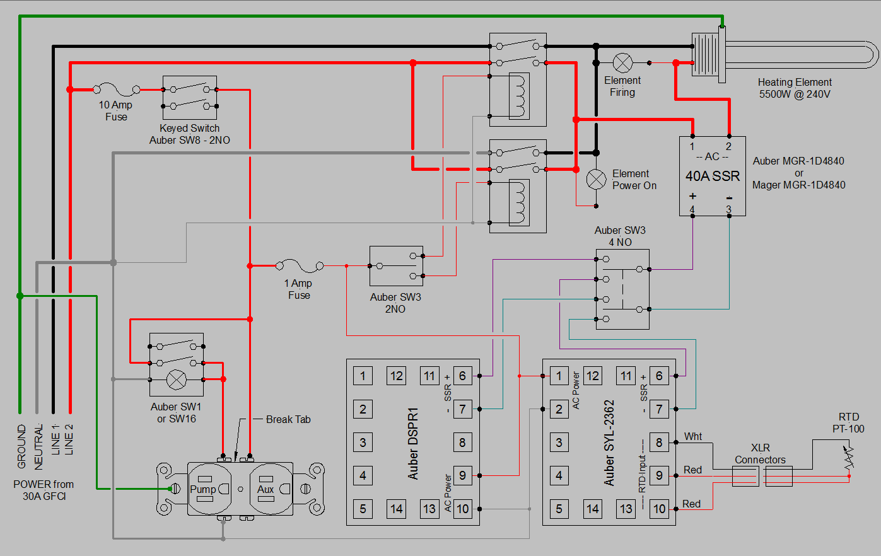Select terminal 9 on Auber DSPR1

(x=462, y=475)
